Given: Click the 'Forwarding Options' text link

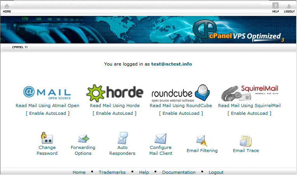Looking at the screenshot, I should point(83,151).
